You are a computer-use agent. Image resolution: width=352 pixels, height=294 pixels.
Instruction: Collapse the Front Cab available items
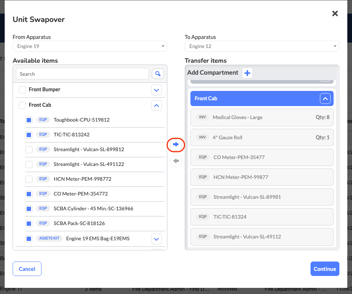click(x=157, y=105)
